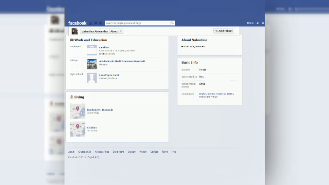The image size is (329, 185).
Task: Click the Developers footer link
Action: point(118,152)
